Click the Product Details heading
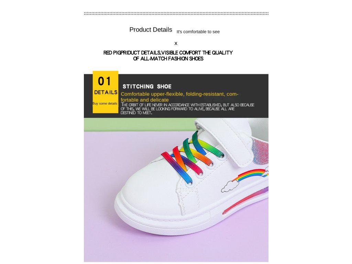This screenshot has width=352, height=264. [151, 30]
